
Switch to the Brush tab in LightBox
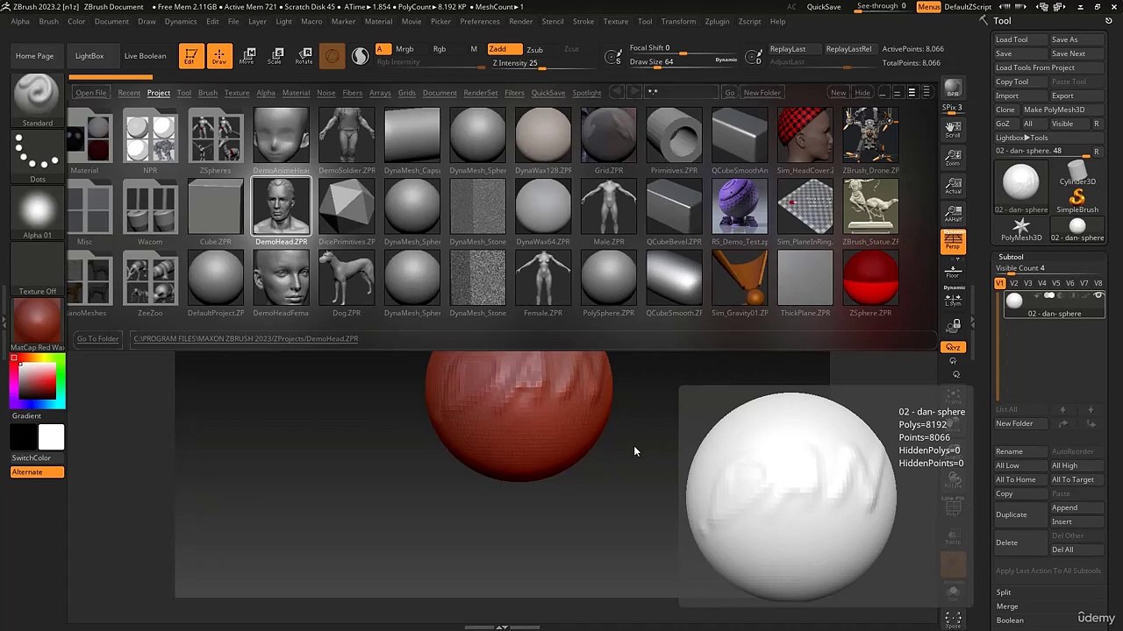(x=207, y=93)
